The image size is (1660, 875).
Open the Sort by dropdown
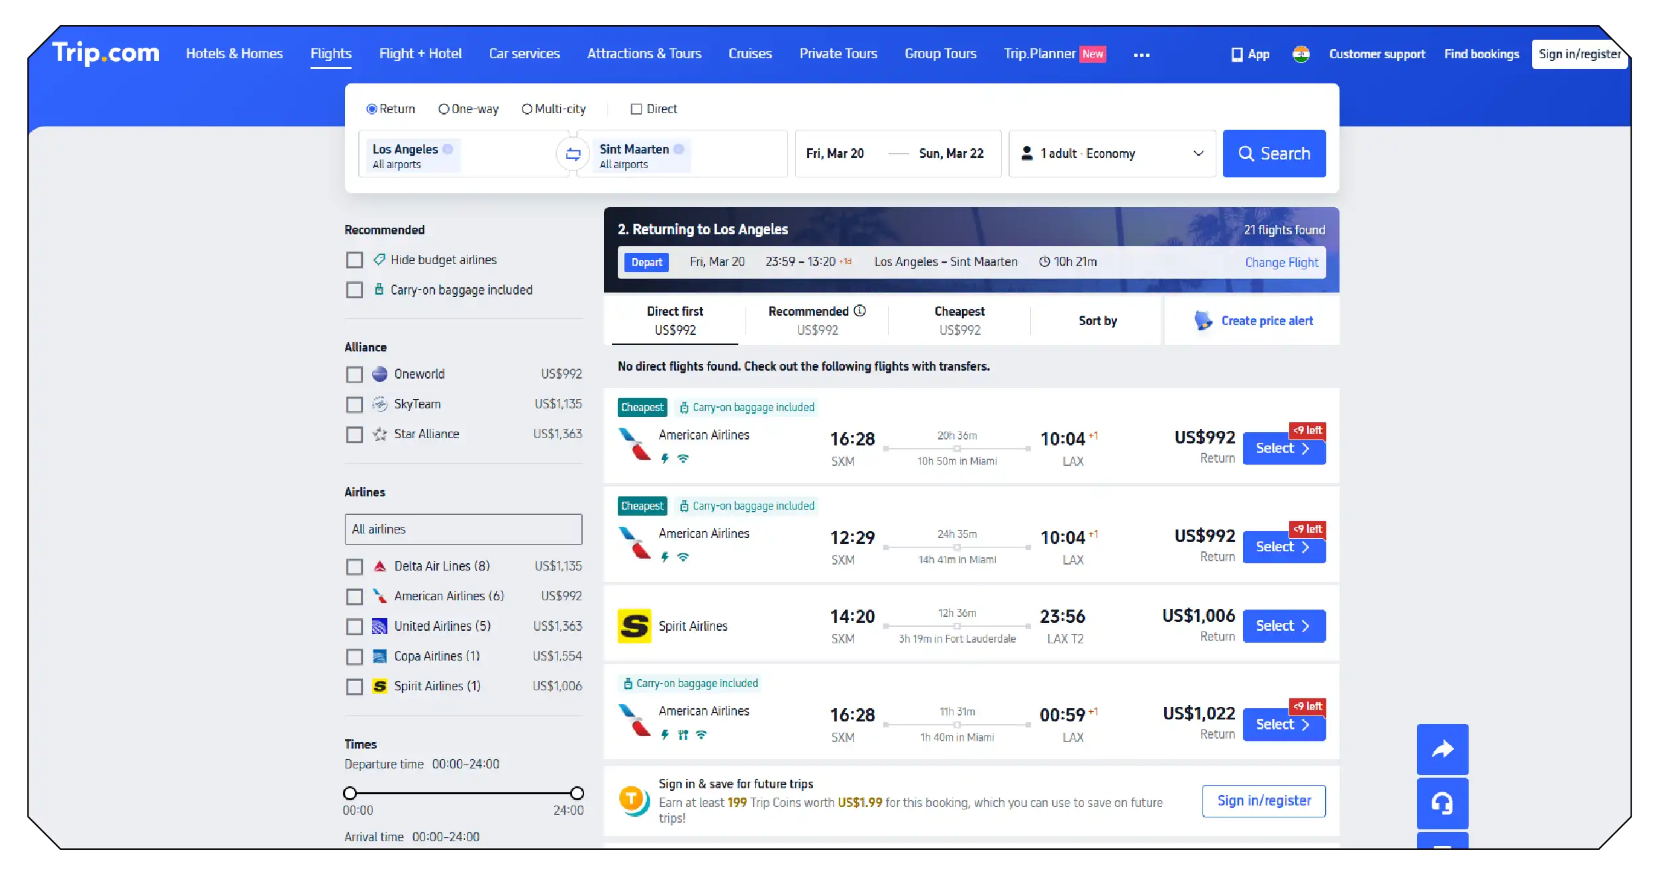[x=1097, y=320]
